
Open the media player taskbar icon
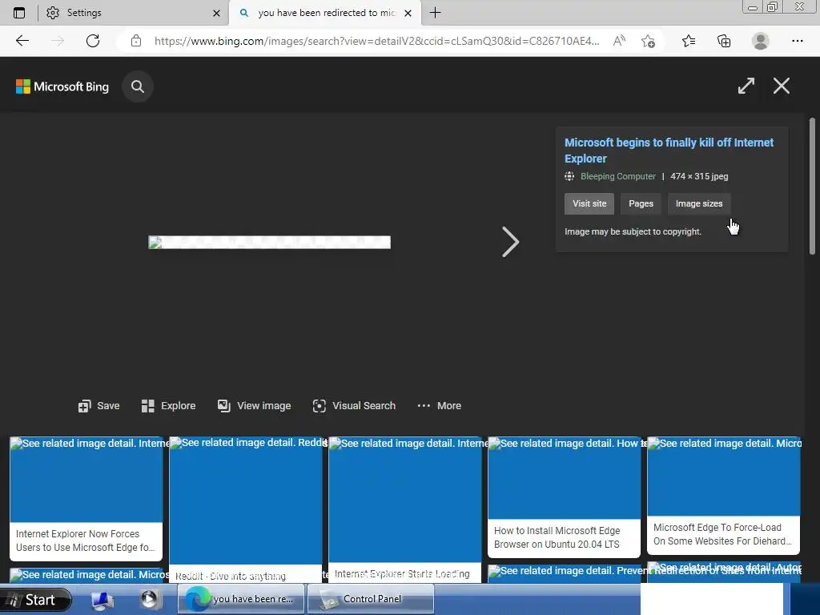pos(149,599)
